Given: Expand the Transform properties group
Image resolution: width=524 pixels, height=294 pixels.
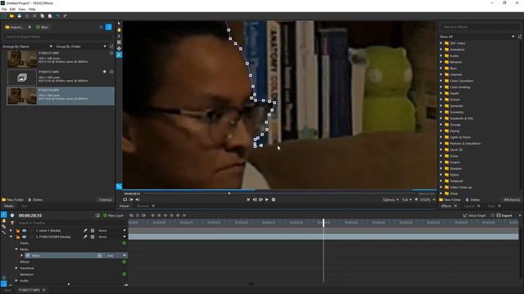Looking at the screenshot, I should 16,268.
